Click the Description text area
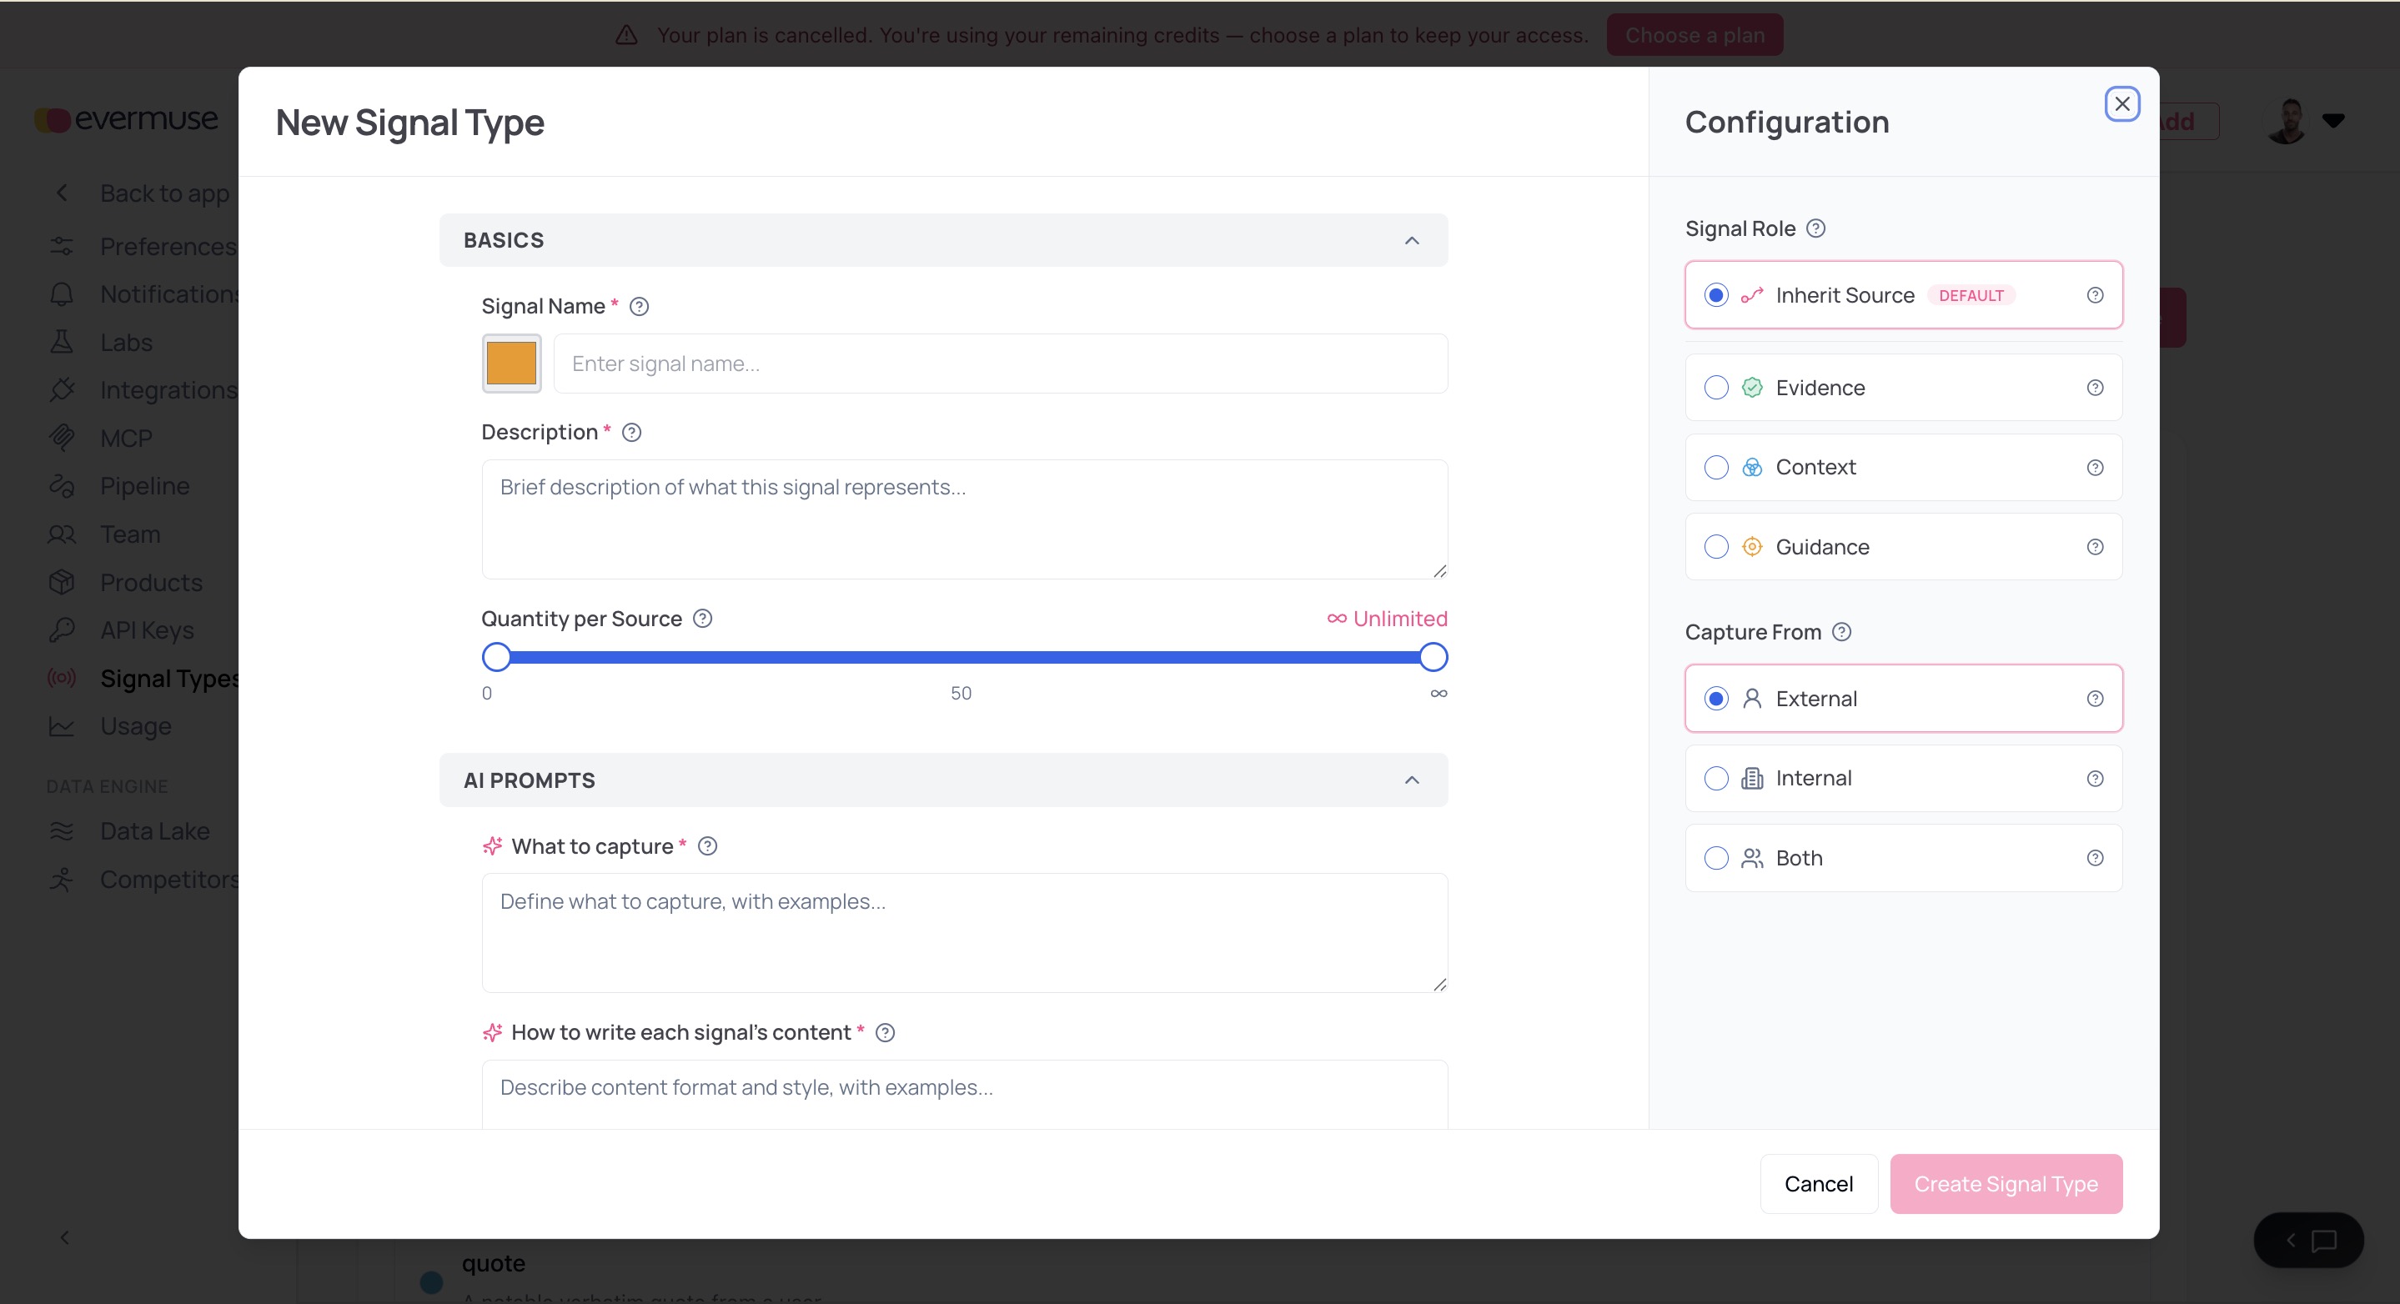Screen dimensions: 2400x1304 click(964, 519)
